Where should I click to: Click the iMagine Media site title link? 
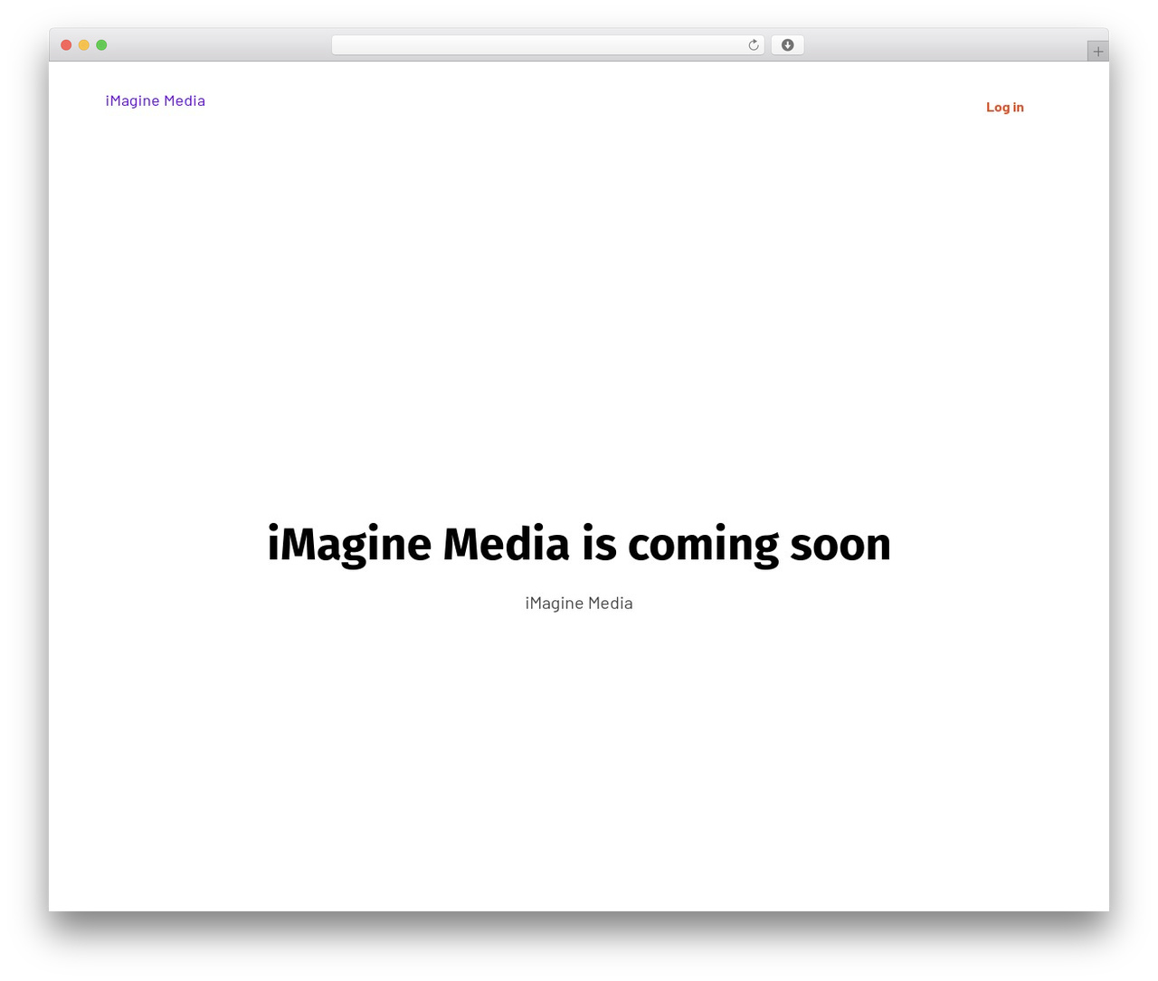tap(156, 100)
